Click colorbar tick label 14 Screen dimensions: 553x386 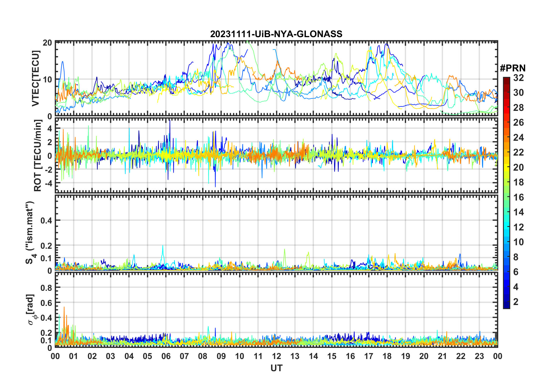[x=518, y=212]
